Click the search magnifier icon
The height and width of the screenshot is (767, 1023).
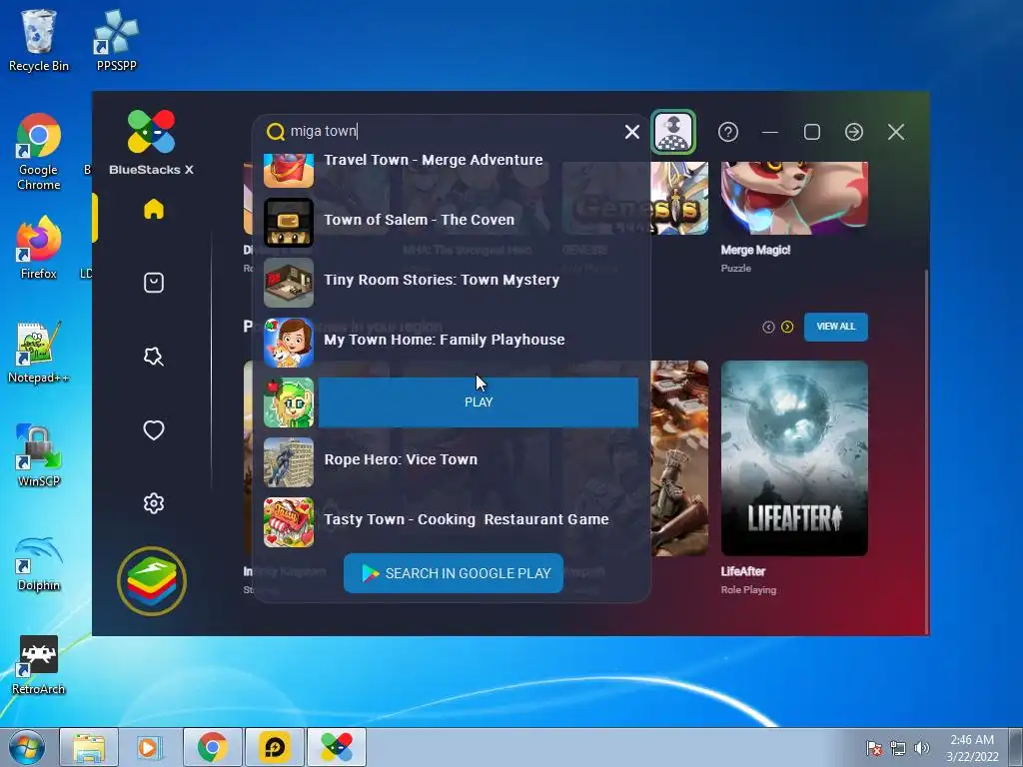(276, 132)
